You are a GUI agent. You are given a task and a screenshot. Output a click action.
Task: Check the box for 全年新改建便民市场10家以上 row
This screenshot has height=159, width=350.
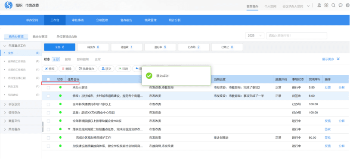(x=49, y=104)
